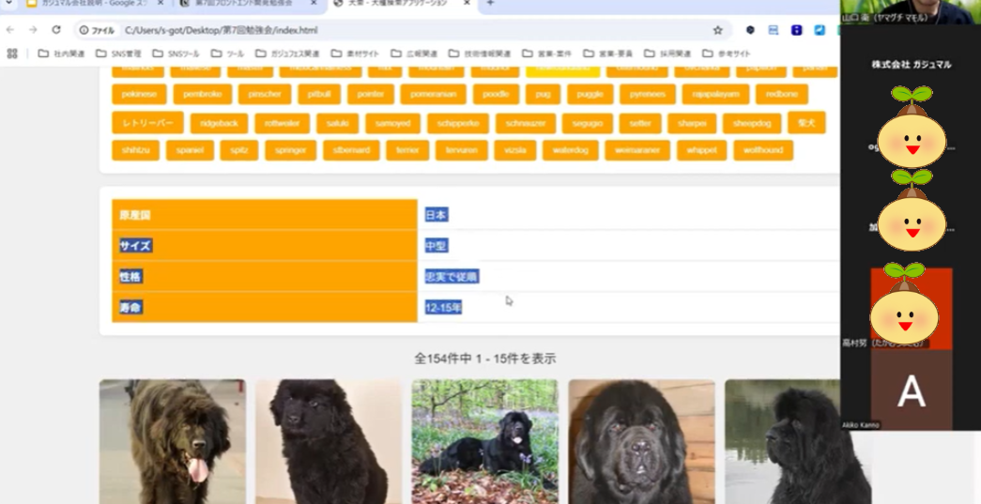Pick the pomeranian breed button
This screenshot has height=504, width=981.
click(433, 95)
